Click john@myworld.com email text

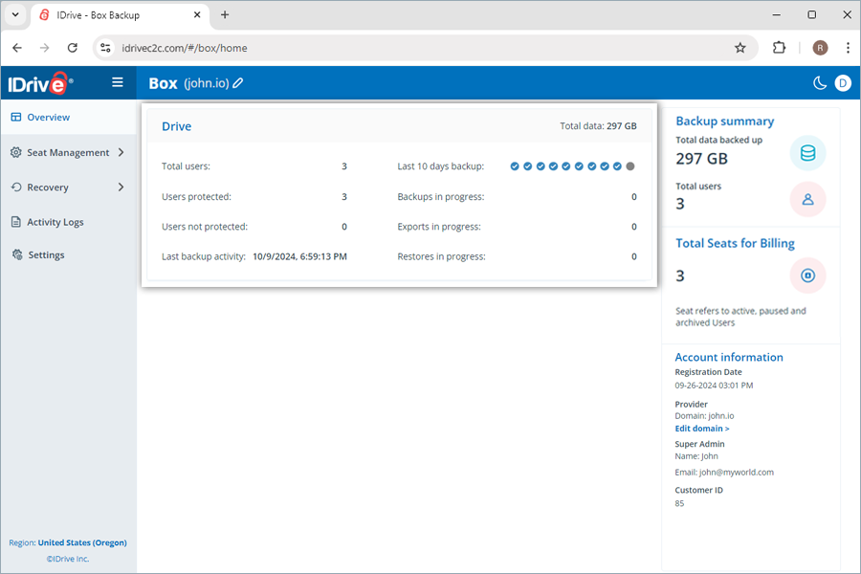click(737, 473)
